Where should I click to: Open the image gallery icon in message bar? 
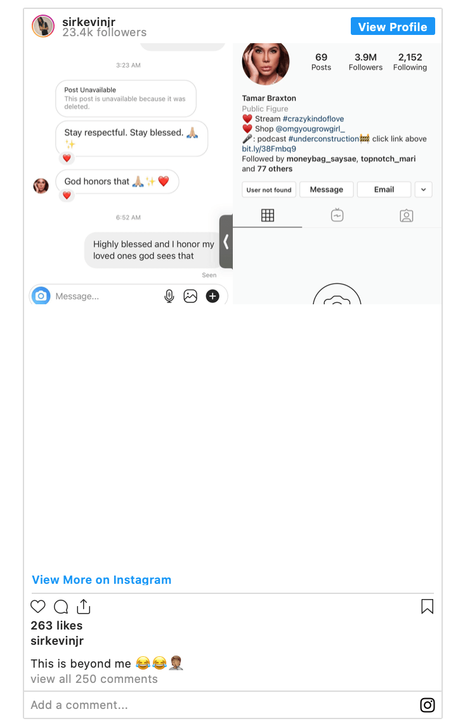pyautogui.click(x=190, y=296)
